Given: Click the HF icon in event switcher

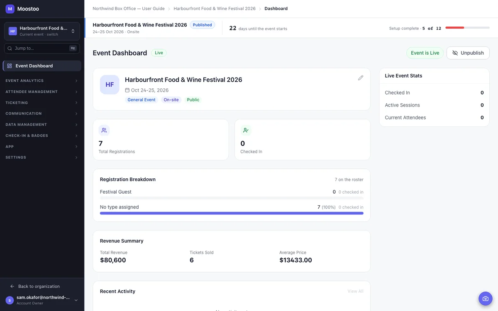Looking at the screenshot, I should coord(13,31).
